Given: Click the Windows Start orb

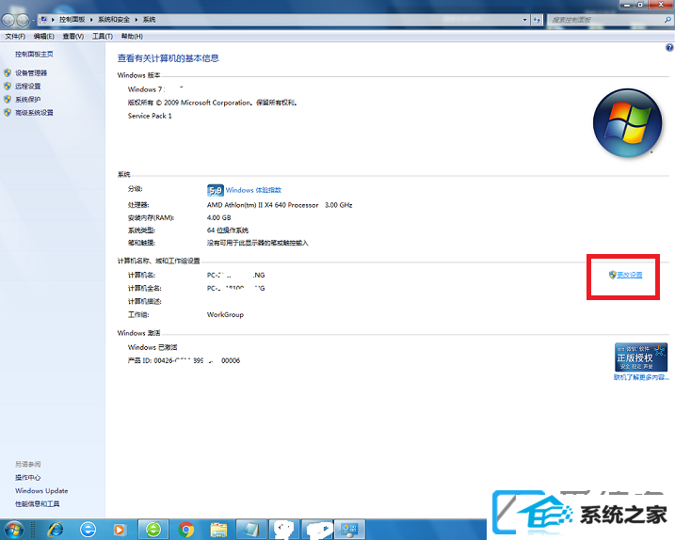Looking at the screenshot, I should tap(13, 530).
